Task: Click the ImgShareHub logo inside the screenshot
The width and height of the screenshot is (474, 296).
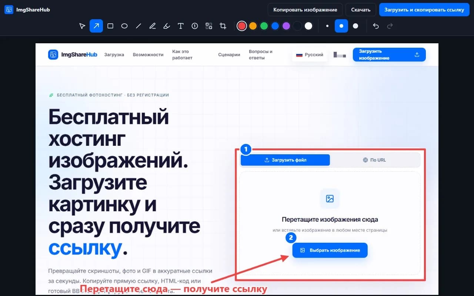Action: click(x=73, y=55)
